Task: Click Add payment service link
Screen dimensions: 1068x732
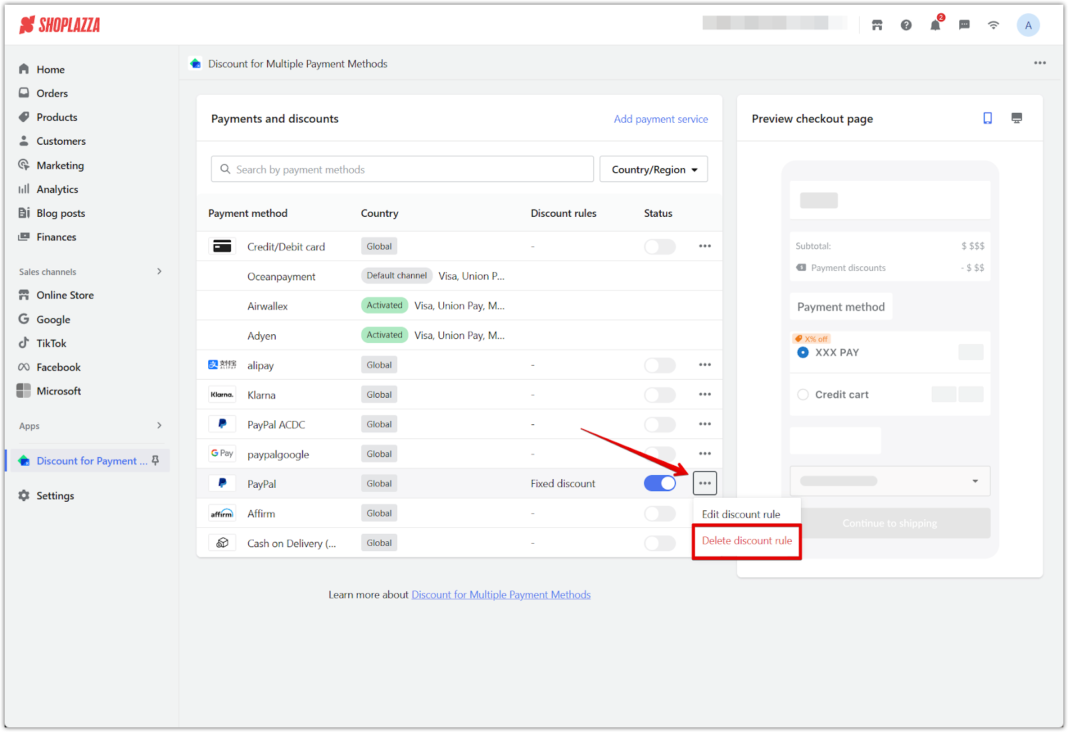Action: 661,119
